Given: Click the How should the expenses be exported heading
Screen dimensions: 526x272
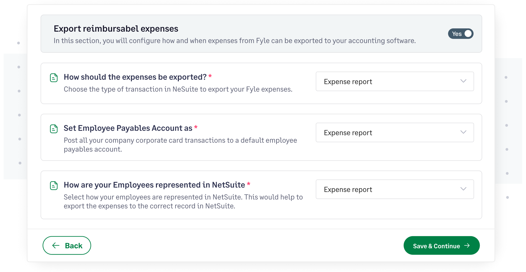Looking at the screenshot, I should [136, 77].
